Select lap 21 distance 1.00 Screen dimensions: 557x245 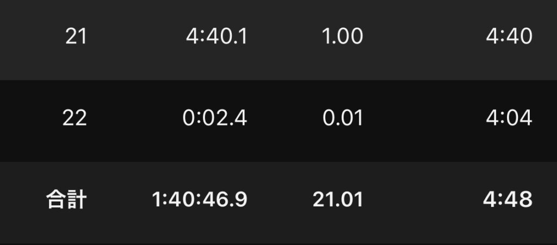[343, 36]
